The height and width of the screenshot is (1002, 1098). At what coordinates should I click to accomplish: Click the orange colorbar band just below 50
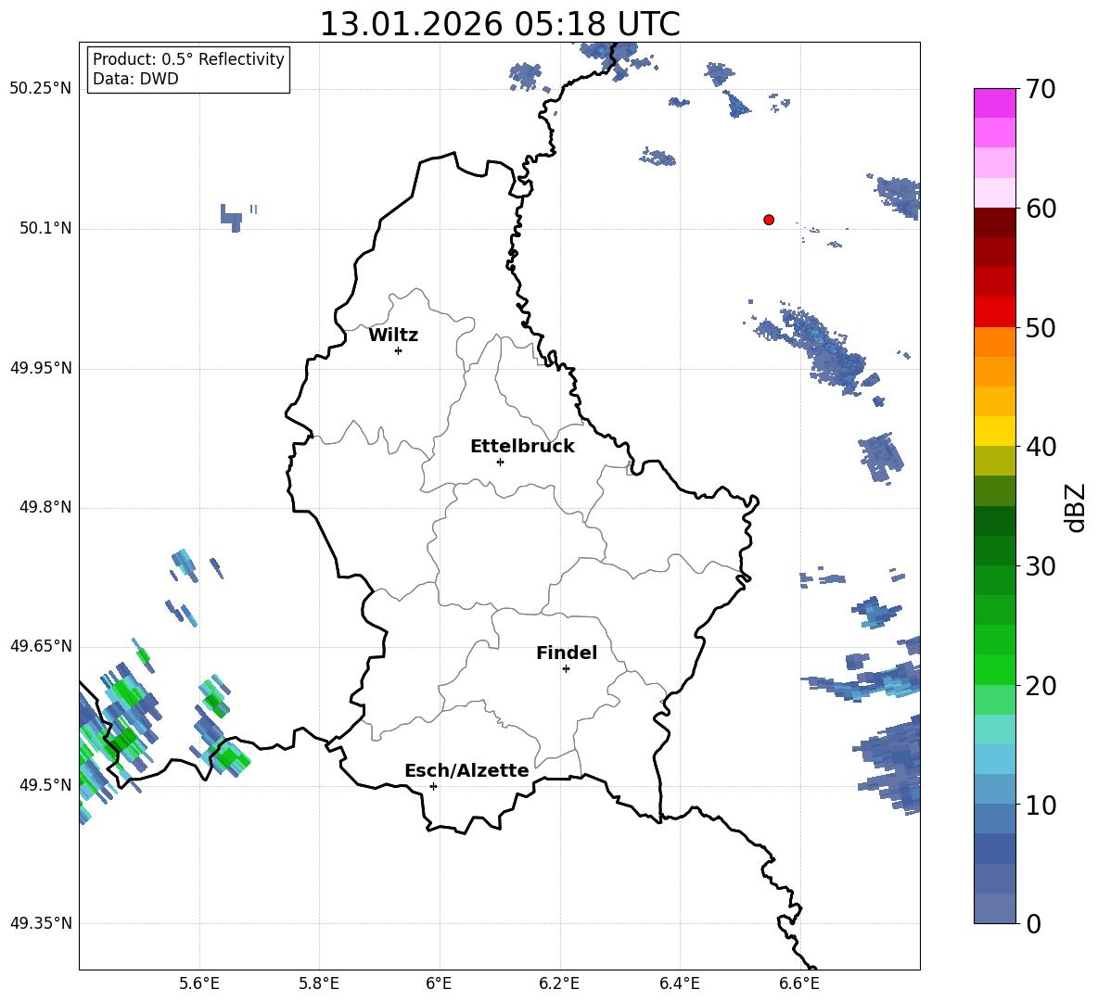[x=994, y=342]
